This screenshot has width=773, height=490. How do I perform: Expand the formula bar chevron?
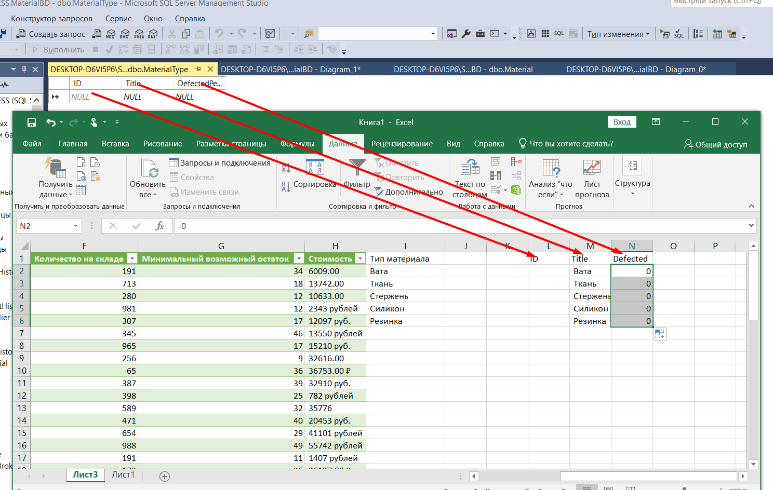(751, 226)
